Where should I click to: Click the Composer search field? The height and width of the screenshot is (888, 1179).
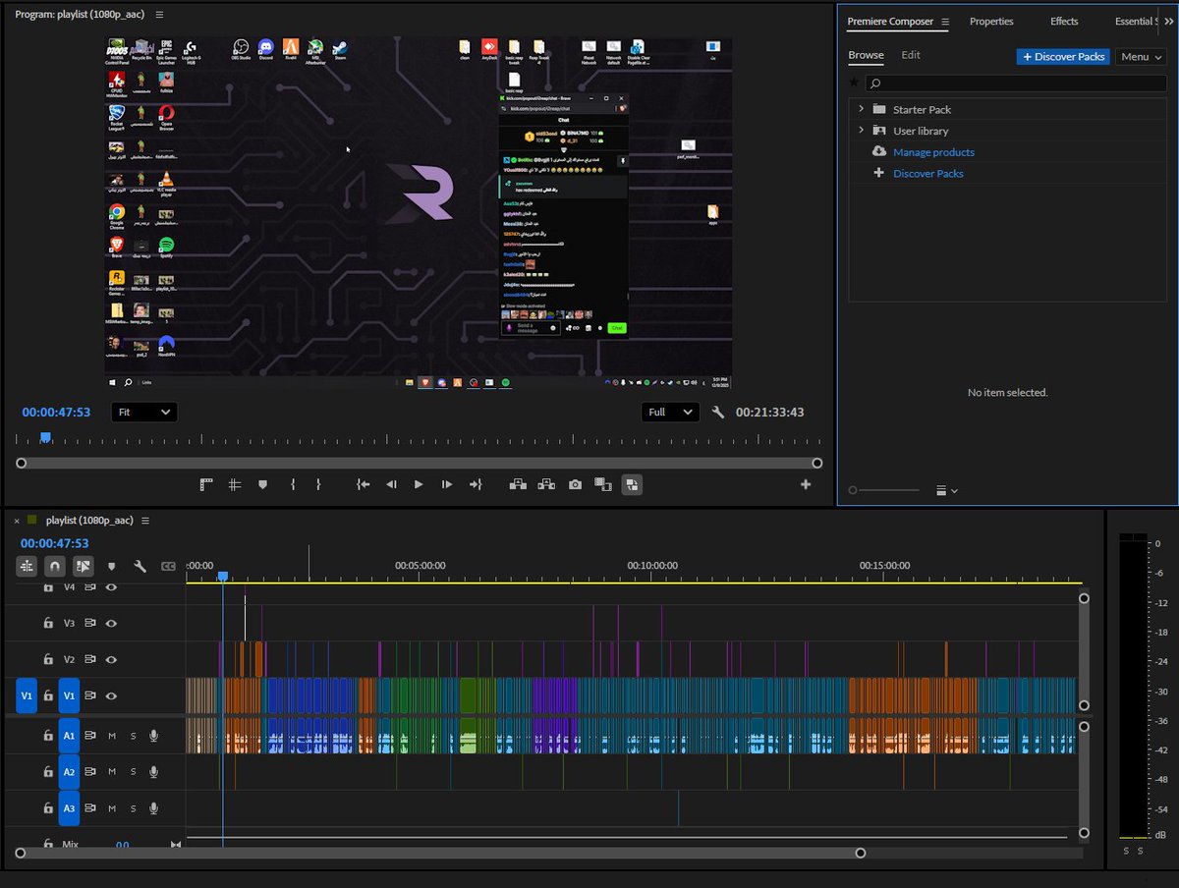(1016, 83)
